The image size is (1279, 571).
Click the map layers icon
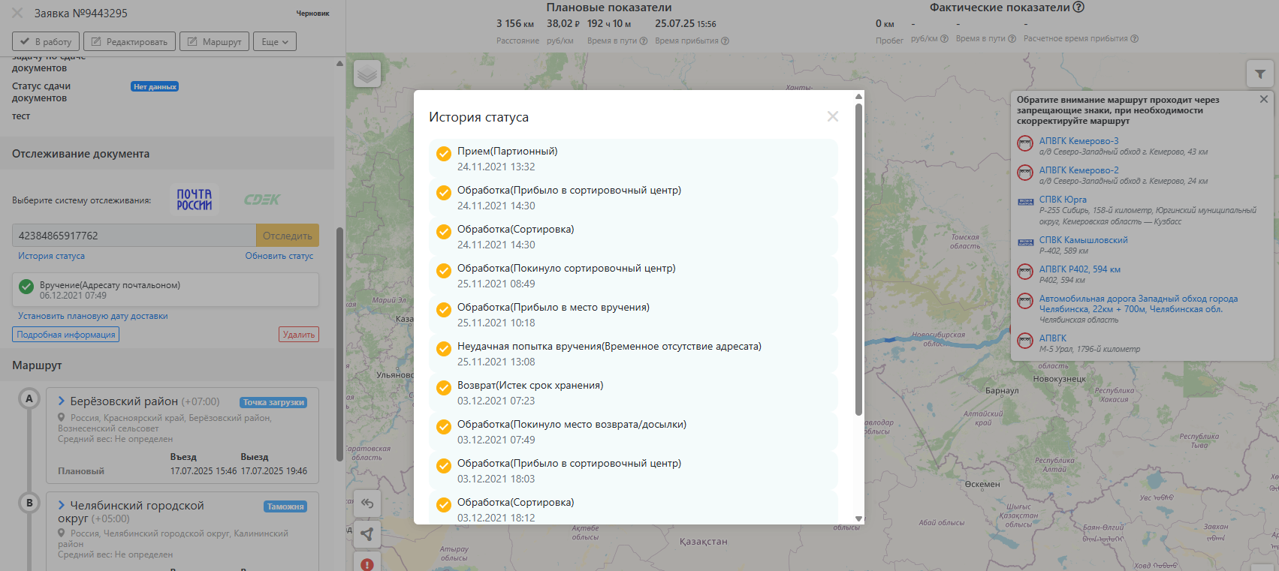367,74
